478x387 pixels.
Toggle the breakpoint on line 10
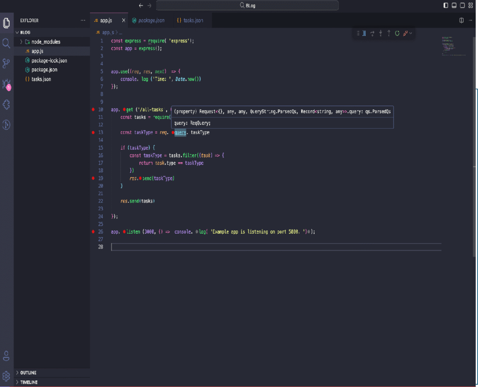[x=93, y=110]
